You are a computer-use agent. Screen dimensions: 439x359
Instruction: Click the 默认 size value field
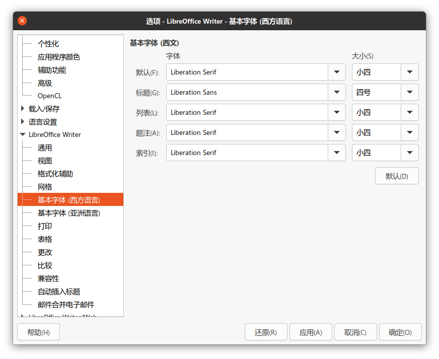[x=377, y=72]
